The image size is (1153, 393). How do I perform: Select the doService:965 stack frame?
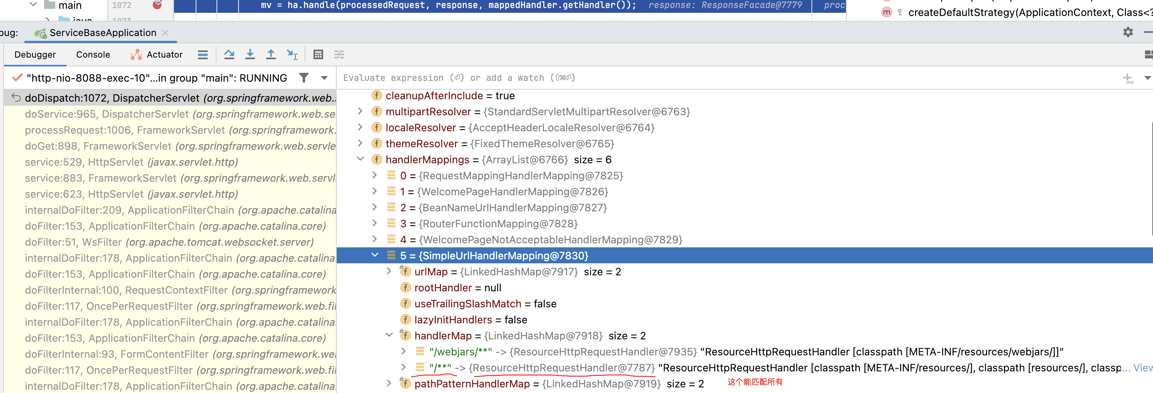point(170,114)
